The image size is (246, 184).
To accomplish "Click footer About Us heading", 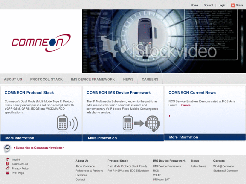I will pyautogui.click(x=82, y=161).
